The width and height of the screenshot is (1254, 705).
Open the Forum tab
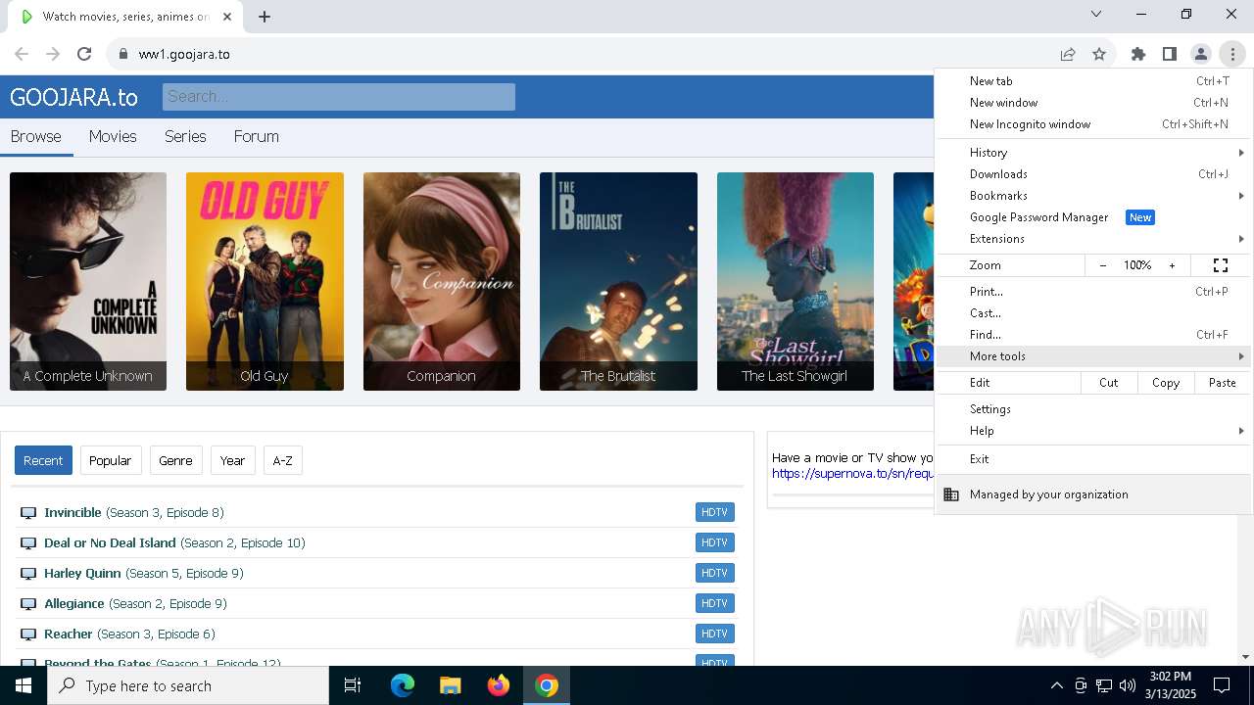pyautogui.click(x=257, y=137)
